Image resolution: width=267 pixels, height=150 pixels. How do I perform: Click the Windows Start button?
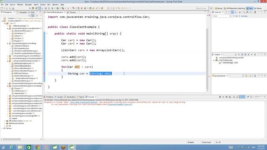pyautogui.click(x=3, y=147)
